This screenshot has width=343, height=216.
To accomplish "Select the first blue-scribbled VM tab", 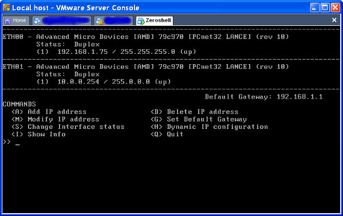I will click(62, 21).
